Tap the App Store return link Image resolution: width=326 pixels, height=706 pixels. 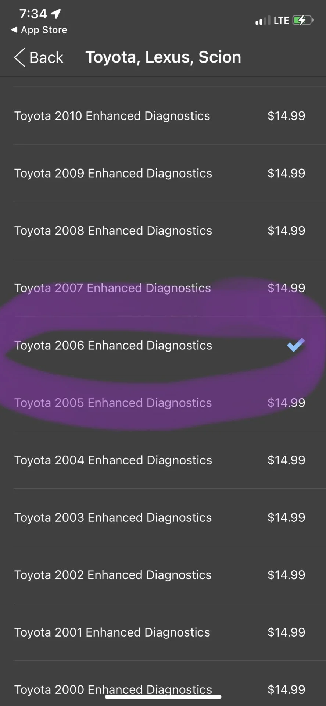point(40,30)
